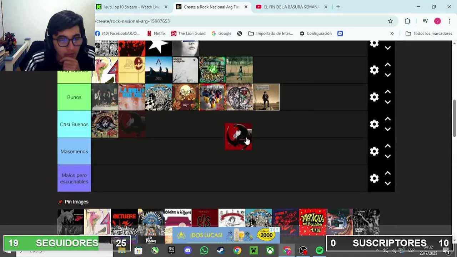The height and width of the screenshot is (257, 457).
Task: Click the ¡DOS LUCAS! ad banner
Action: point(226,235)
